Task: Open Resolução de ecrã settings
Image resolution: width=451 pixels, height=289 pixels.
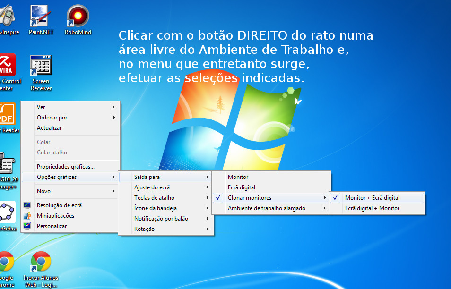Action: 59,205
